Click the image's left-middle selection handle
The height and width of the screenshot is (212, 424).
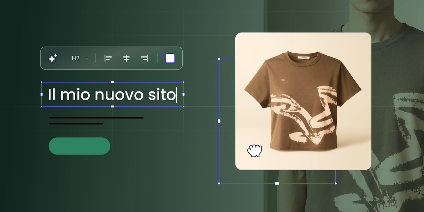pos(218,121)
